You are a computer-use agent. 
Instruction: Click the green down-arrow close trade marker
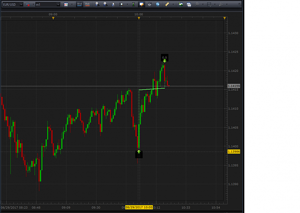165,60
